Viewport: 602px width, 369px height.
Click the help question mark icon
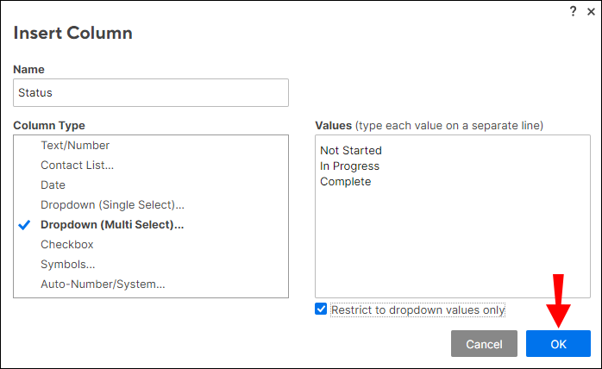(573, 11)
